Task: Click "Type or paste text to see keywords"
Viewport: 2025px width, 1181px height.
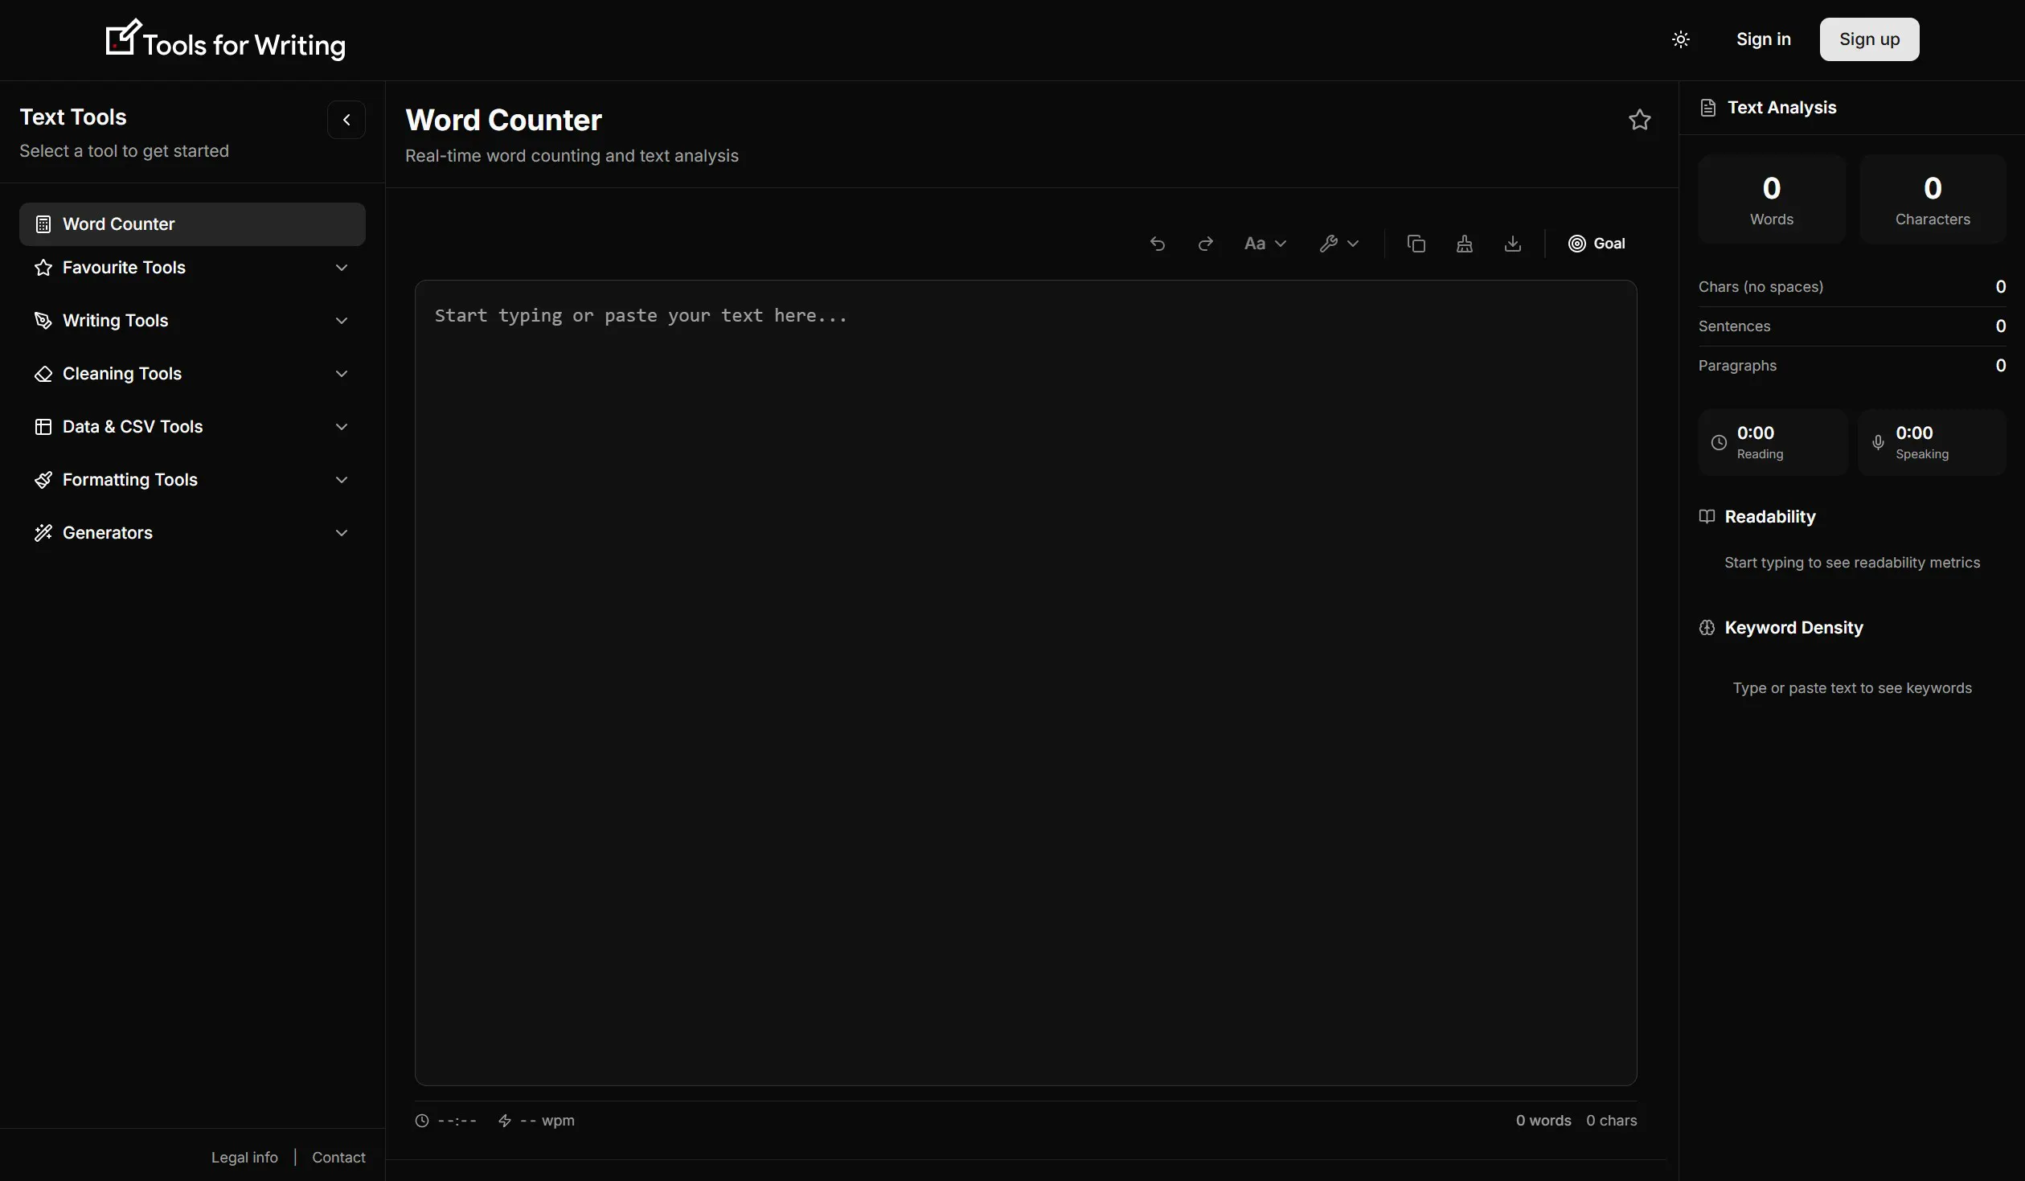Action: (x=1852, y=688)
